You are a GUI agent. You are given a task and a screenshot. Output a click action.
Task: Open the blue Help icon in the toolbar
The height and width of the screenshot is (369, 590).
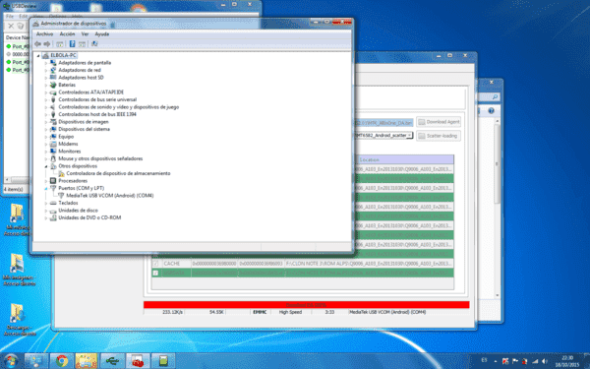coord(72,44)
